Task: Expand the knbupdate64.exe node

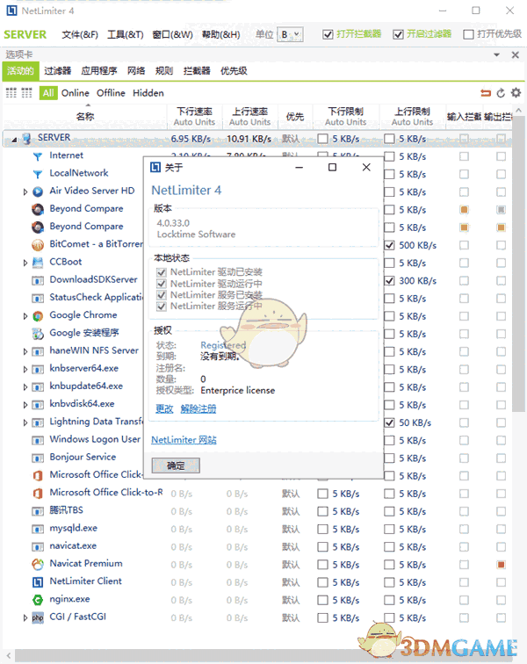Action: [x=25, y=387]
